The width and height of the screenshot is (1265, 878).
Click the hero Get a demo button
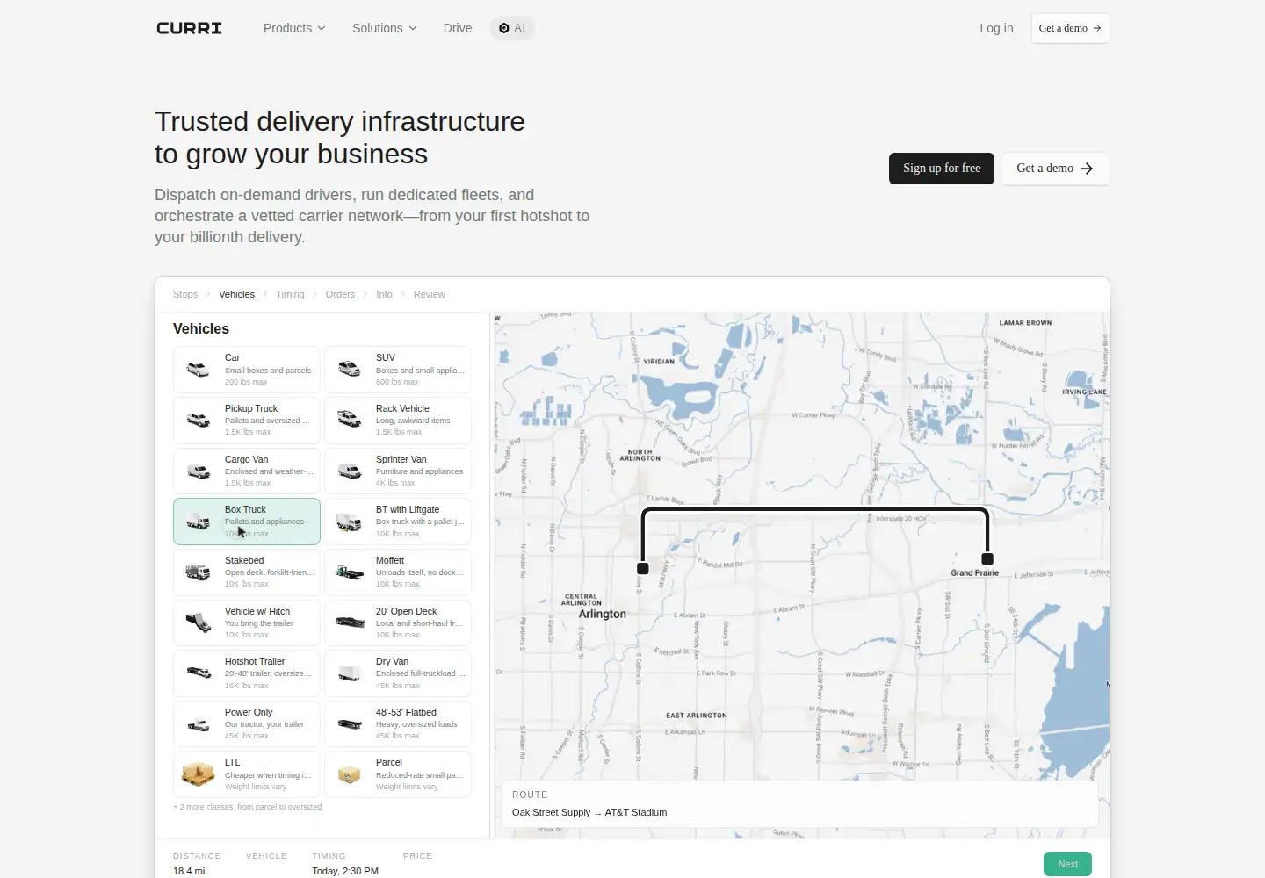[1055, 169]
